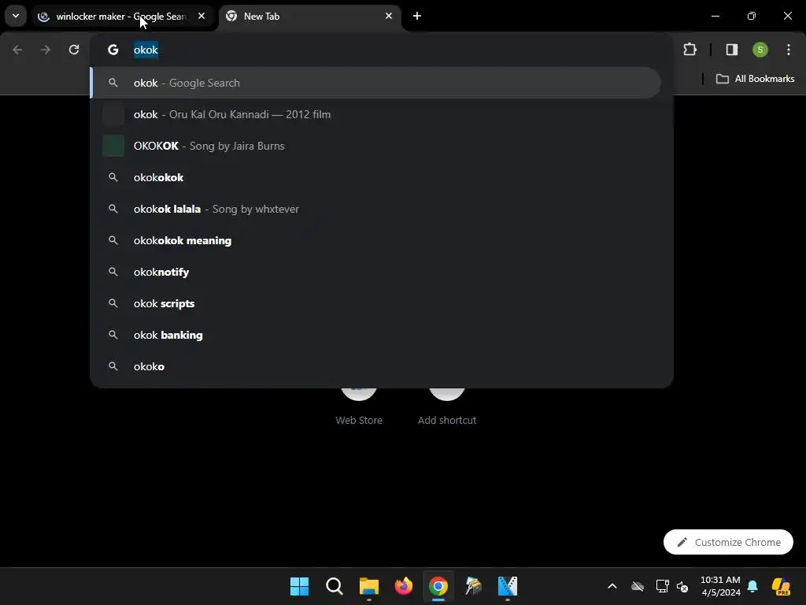The height and width of the screenshot is (605, 806).
Task: Launch Firefox from taskbar
Action: (404, 586)
